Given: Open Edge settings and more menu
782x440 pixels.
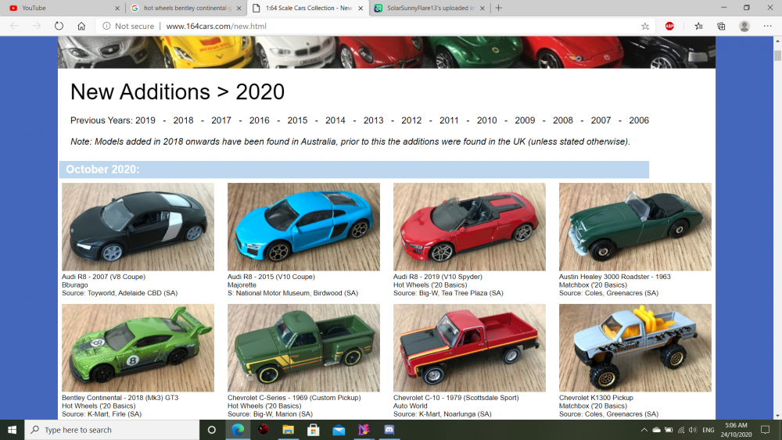Looking at the screenshot, I should (x=767, y=26).
